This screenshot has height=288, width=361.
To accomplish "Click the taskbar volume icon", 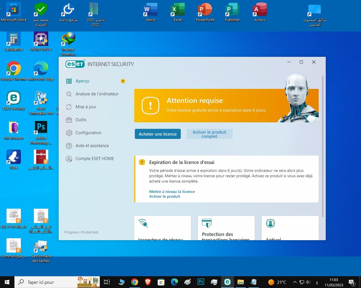I will click(x=308, y=282).
